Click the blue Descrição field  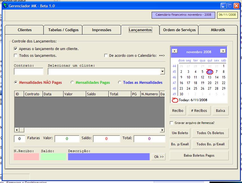click(109, 157)
